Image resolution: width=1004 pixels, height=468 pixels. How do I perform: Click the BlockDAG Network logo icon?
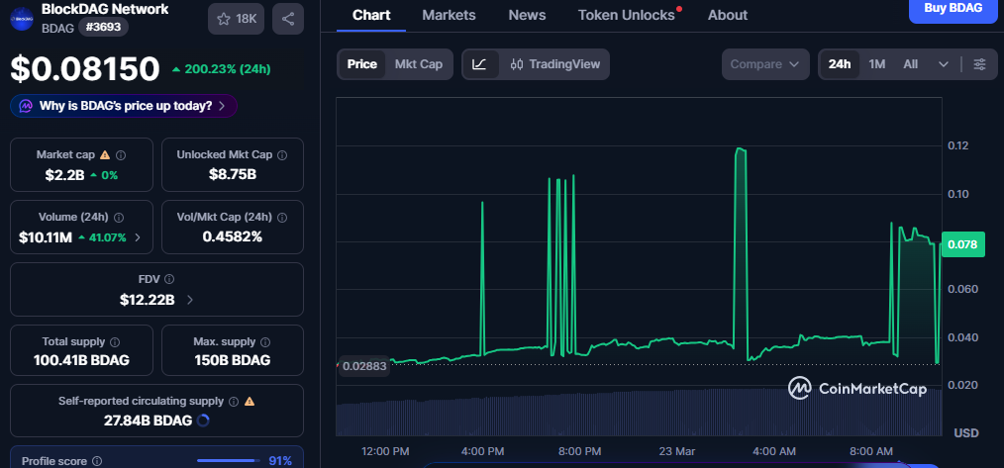coord(21,18)
